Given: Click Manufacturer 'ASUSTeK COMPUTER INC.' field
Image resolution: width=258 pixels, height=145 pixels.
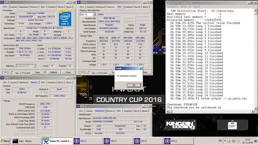Looking at the screenshot, I should pyautogui.click(x=120, y=118).
